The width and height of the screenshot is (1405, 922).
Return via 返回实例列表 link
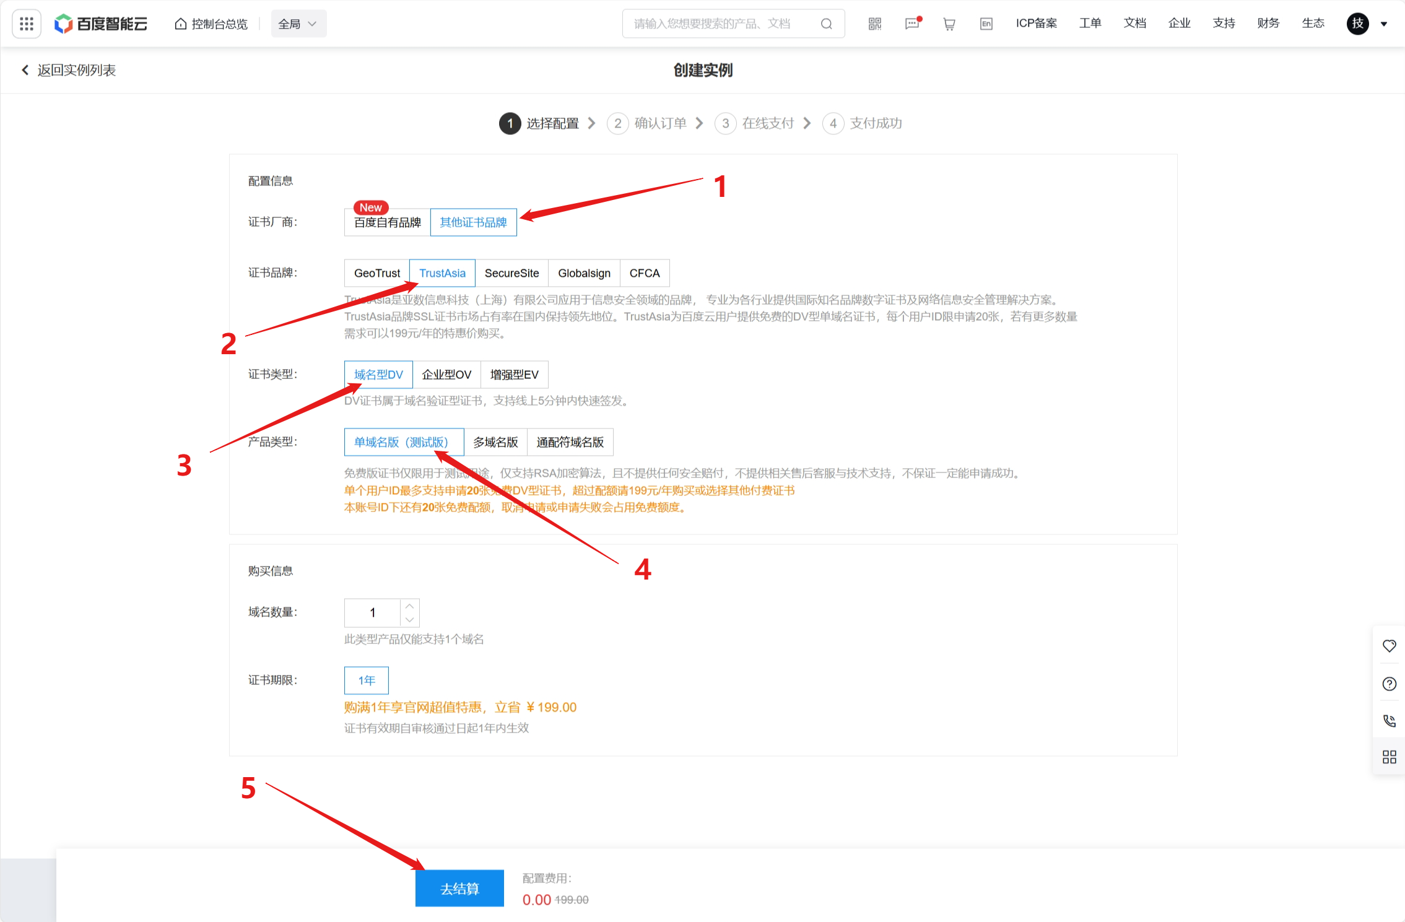[69, 70]
